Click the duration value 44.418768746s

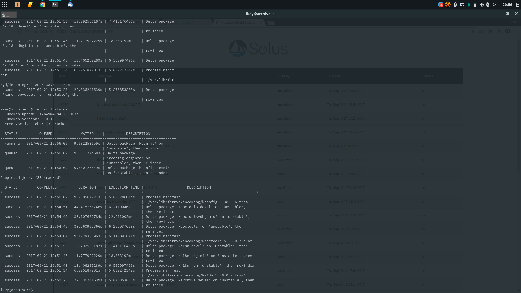88,207
